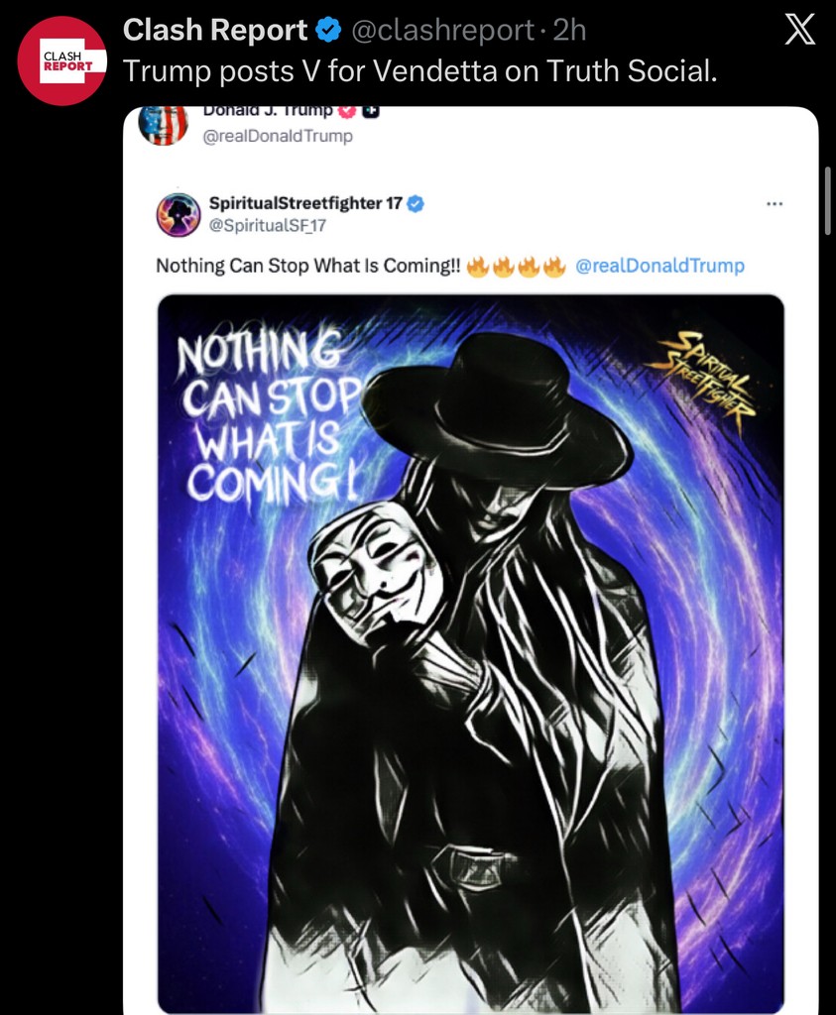The height and width of the screenshot is (1015, 836).
Task: Click the red verified badge beside Trump's name
Action: point(347,111)
